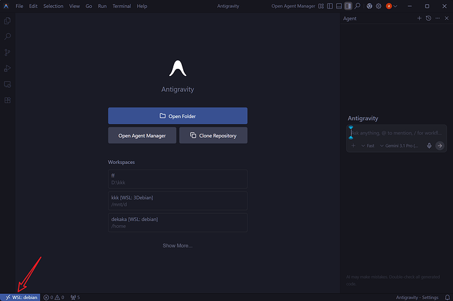
Task: Open the Fast mode dropdown
Action: pos(368,146)
